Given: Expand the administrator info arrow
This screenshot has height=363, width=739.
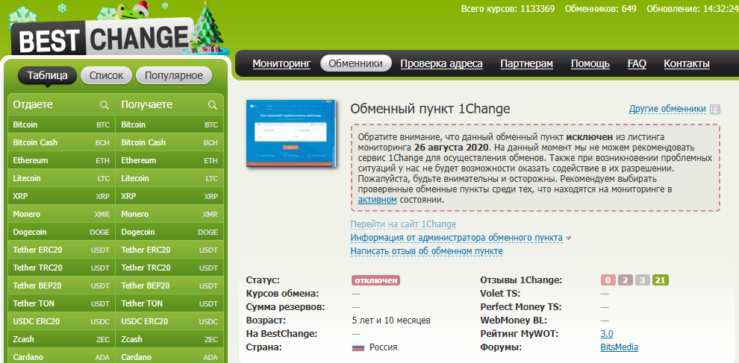Looking at the screenshot, I should 568,239.
